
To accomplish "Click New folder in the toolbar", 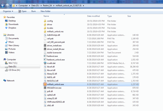I will [46, 11].
